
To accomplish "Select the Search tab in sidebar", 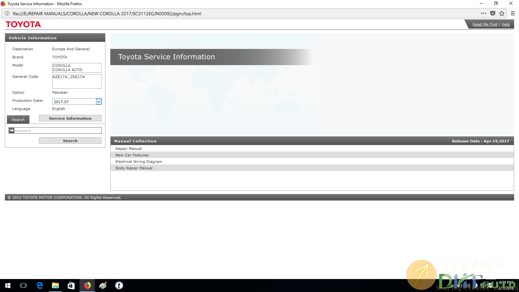I will pyautogui.click(x=18, y=120).
